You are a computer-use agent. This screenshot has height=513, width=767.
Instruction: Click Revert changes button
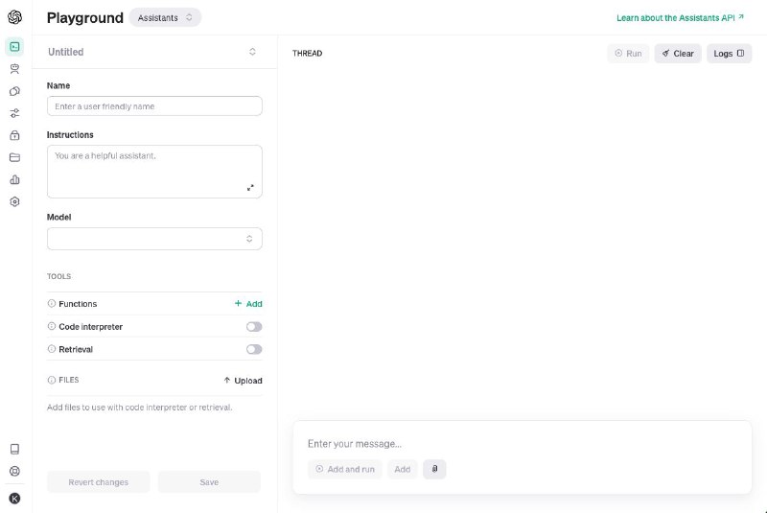(99, 482)
